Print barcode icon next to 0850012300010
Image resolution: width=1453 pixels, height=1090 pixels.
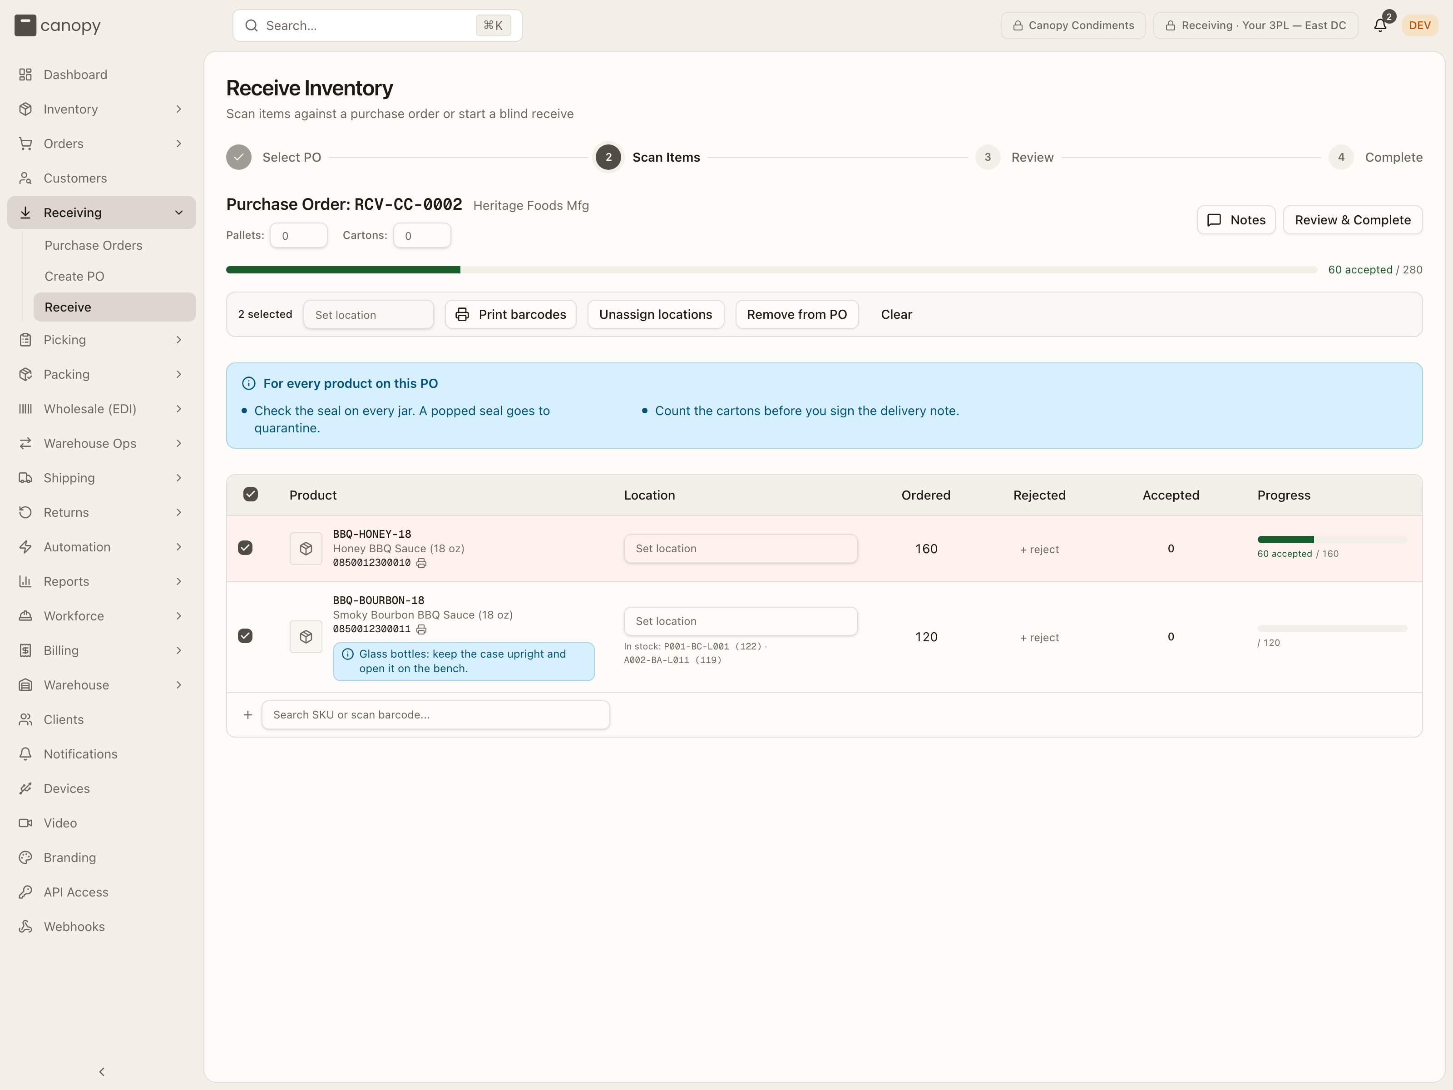point(422,563)
